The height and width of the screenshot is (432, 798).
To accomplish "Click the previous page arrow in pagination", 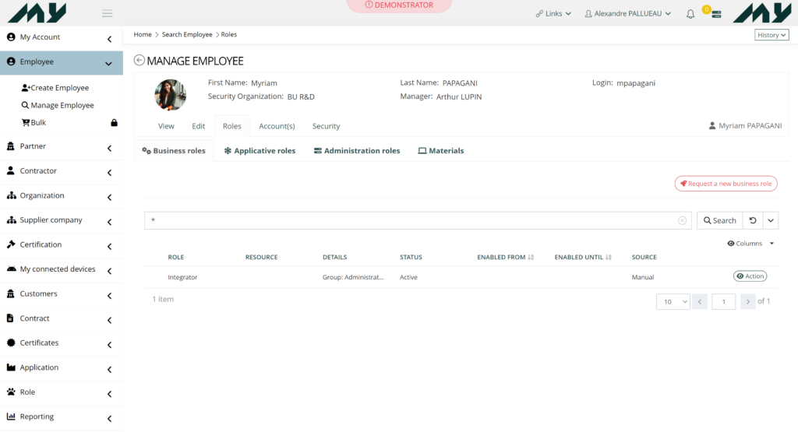I will 700,301.
